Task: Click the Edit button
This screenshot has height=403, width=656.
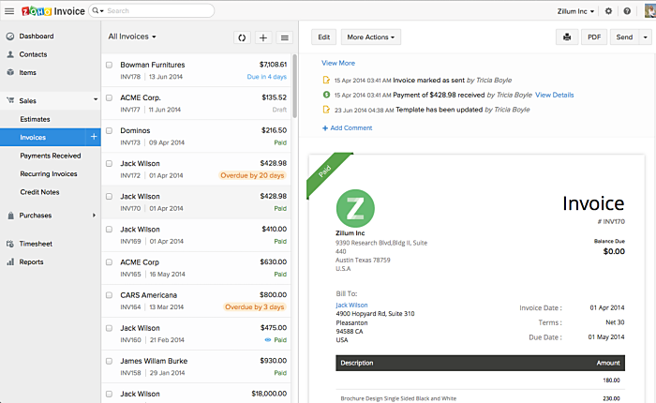Action: (x=324, y=37)
